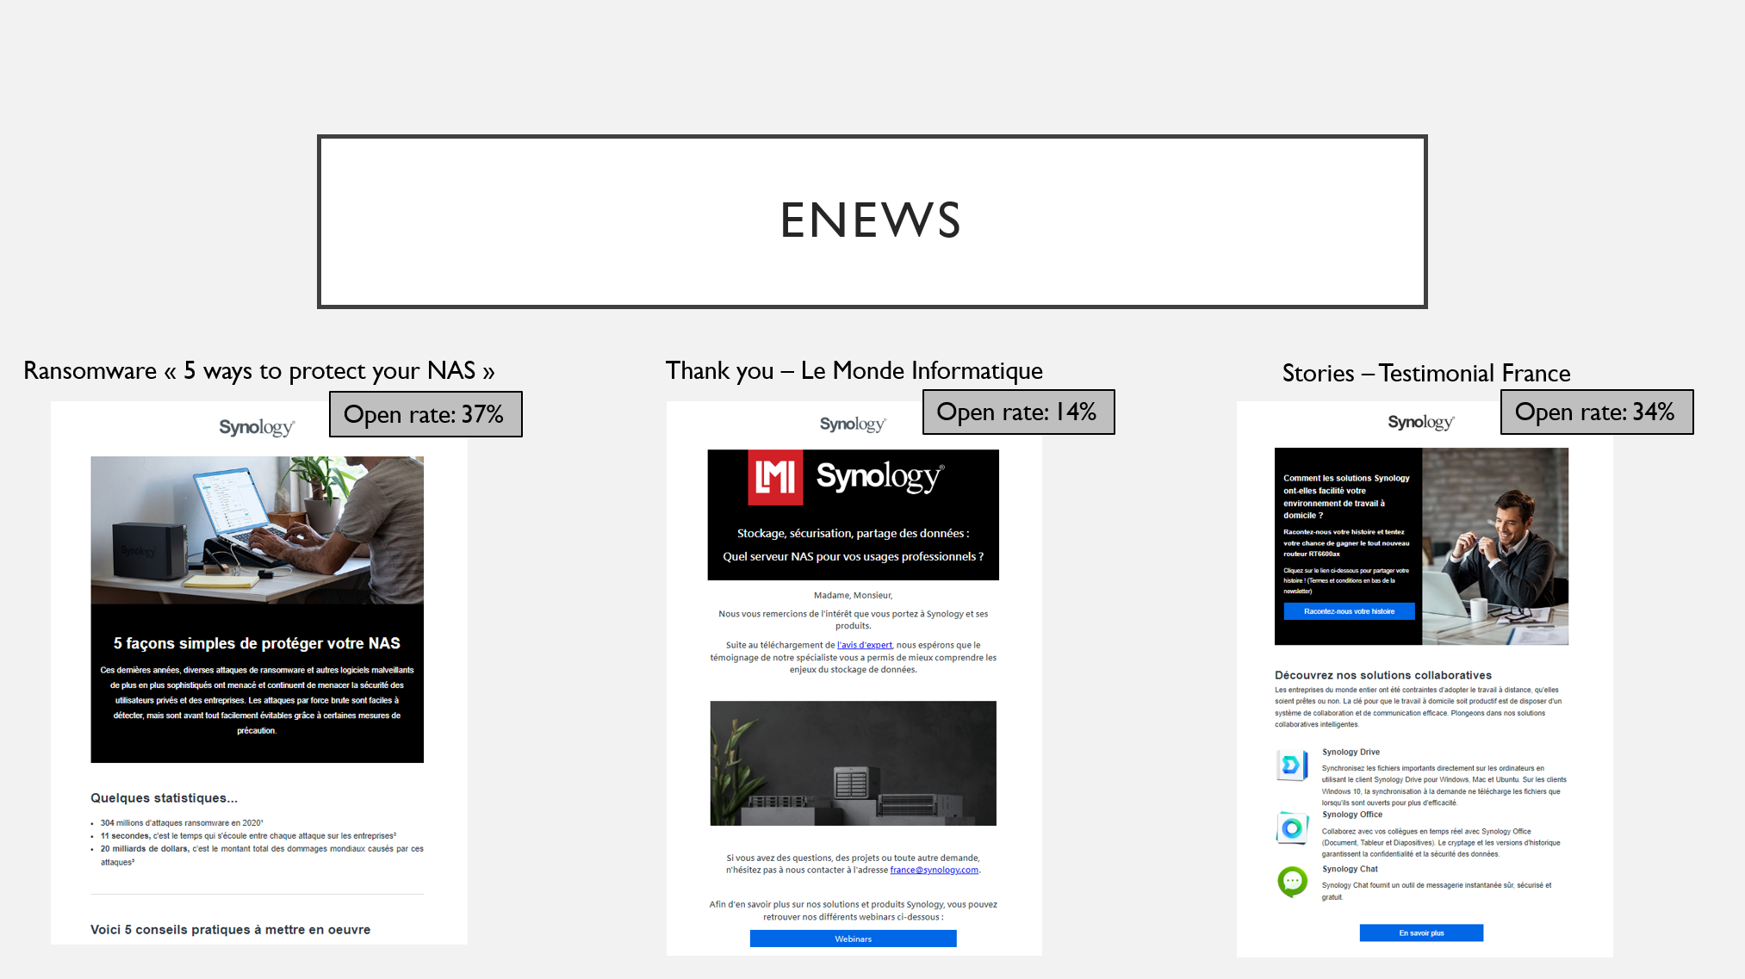This screenshot has width=1745, height=979.
Task: Open the 'l'avis d'expert' link
Action: coord(864,645)
